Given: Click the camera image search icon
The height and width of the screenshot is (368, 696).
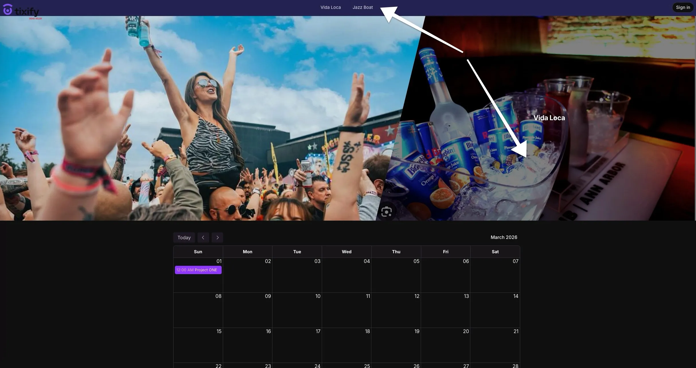Looking at the screenshot, I should point(386,212).
